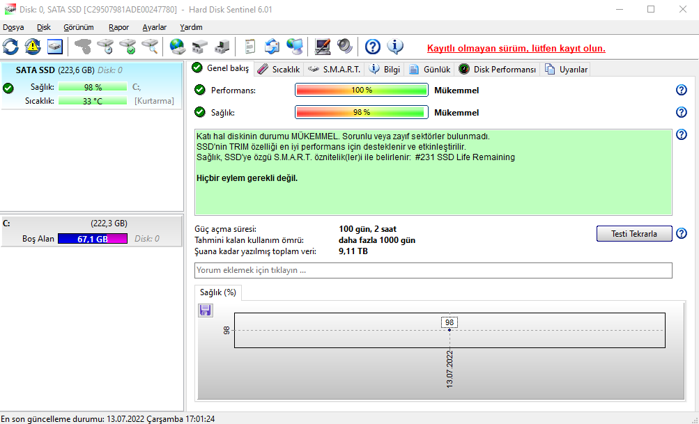
Task: Click help icon next to Sağlık bar
Action: [681, 112]
